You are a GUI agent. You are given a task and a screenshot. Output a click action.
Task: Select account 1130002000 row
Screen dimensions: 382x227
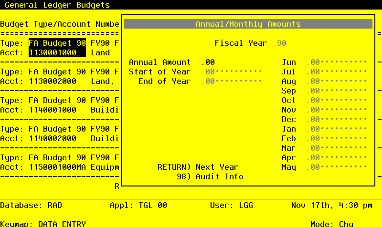[x=59, y=81]
